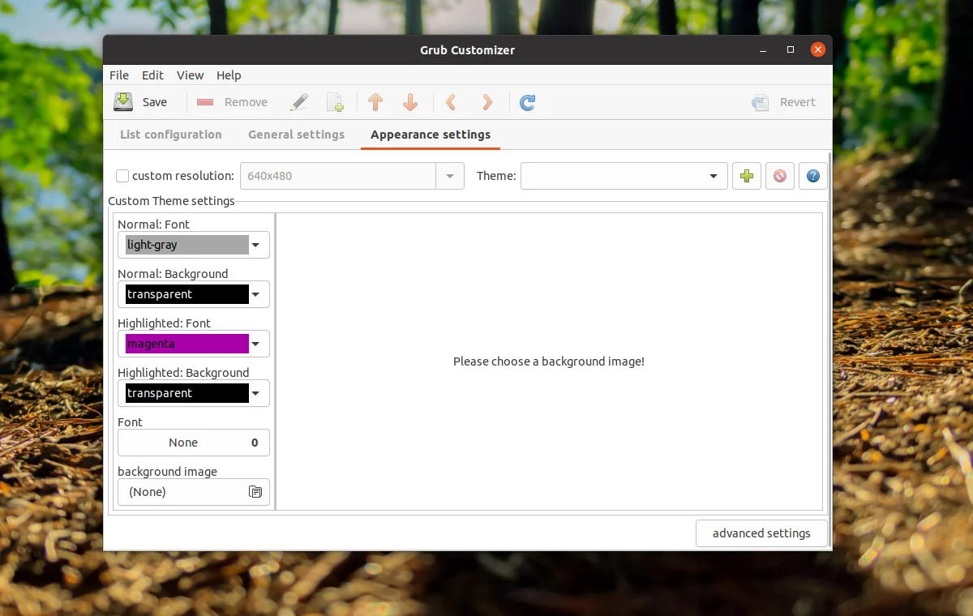Close the Grub Customizer window
Viewport: 973px width, 616px height.
818,50
